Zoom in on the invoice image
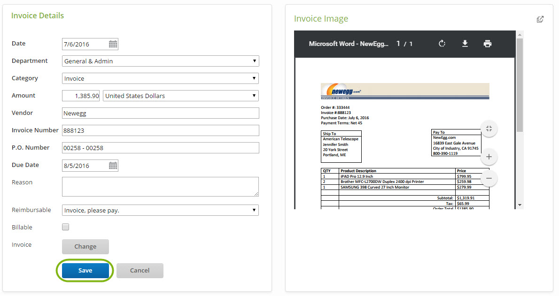This screenshot has height=296, width=559. [489, 157]
